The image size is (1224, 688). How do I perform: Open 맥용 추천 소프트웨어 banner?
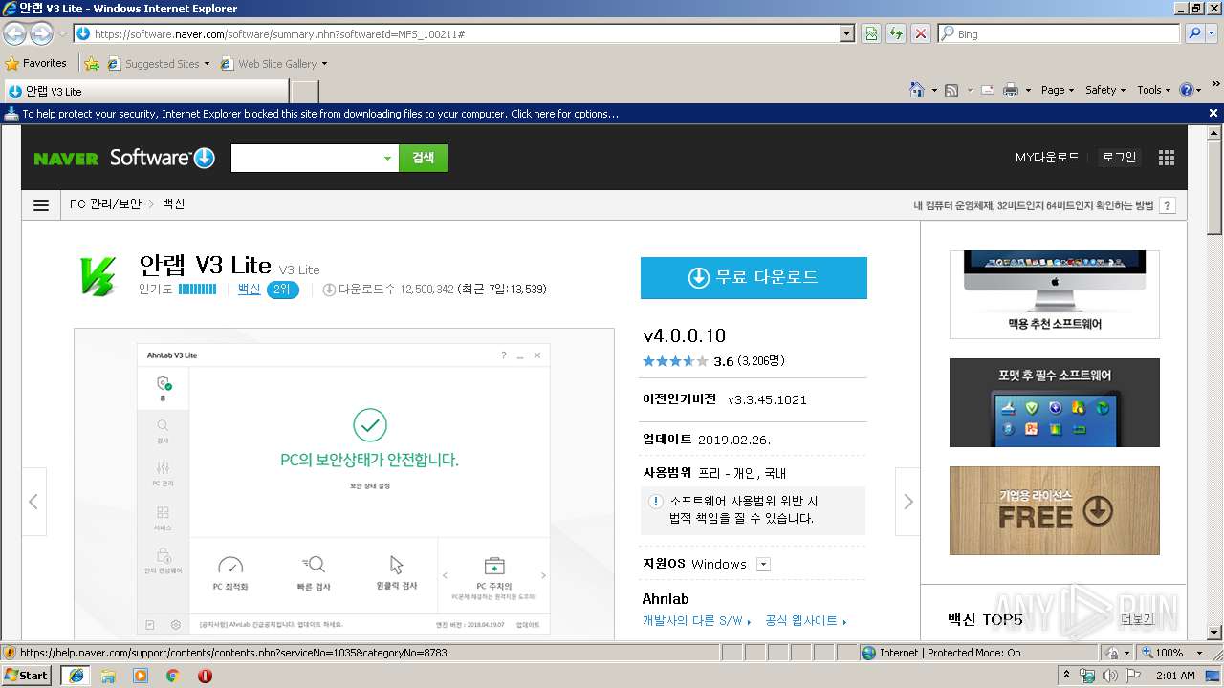click(1055, 294)
